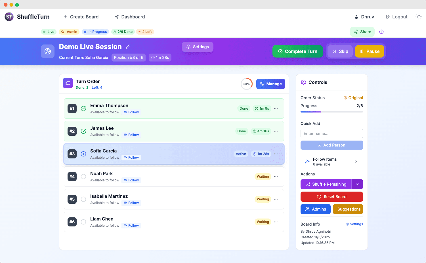Viewport: 426px width, 263px height.
Task: Expand the Shuffle Remaining dropdown arrow
Action: [x=357, y=184]
